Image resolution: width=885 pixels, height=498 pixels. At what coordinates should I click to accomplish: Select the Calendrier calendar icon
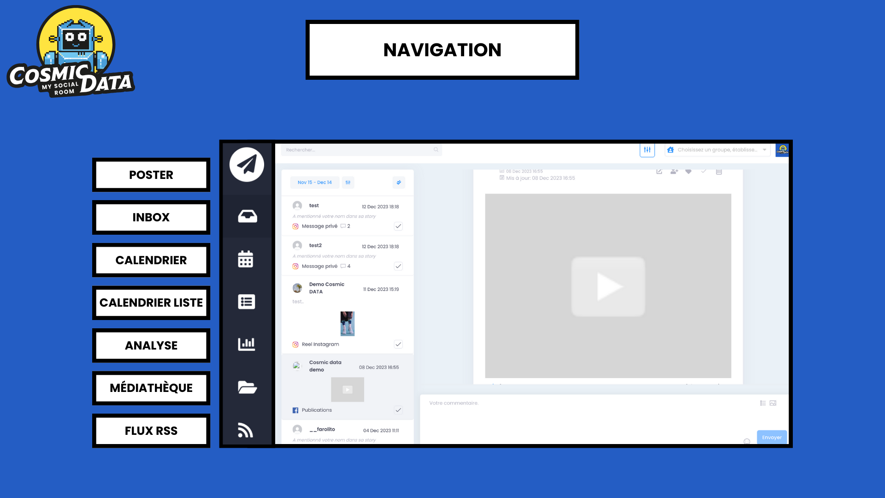246,259
